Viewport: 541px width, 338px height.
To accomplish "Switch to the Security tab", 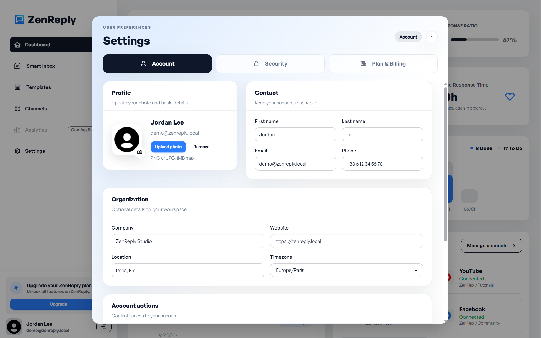I will (x=270, y=63).
